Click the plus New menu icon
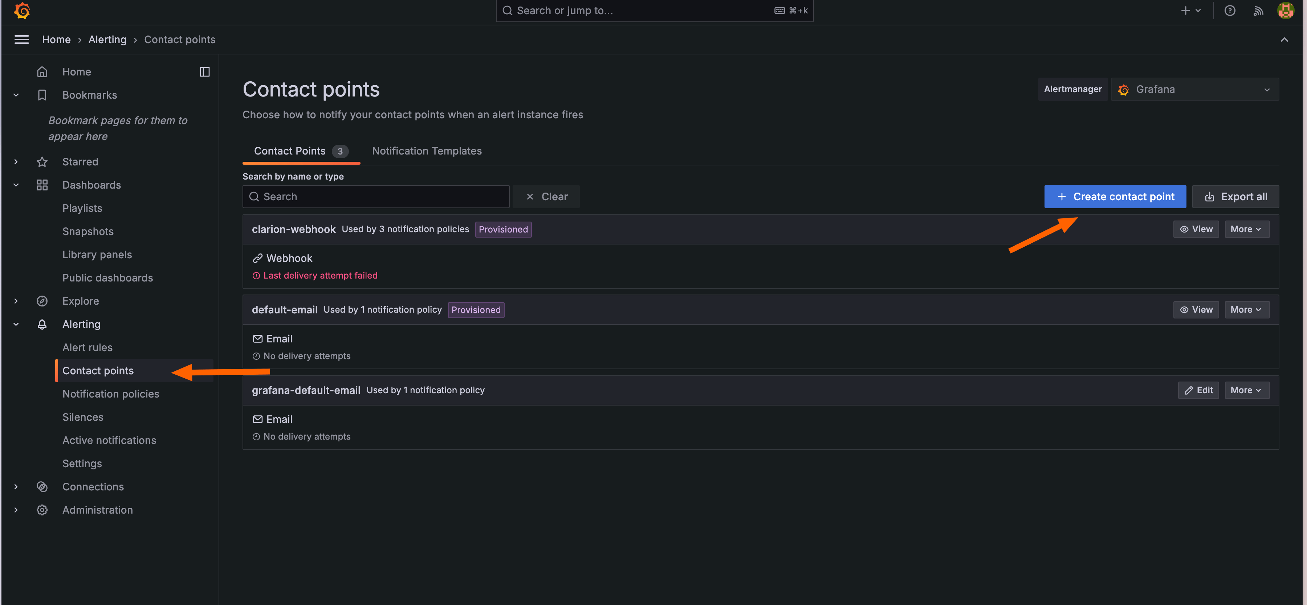 click(1190, 11)
